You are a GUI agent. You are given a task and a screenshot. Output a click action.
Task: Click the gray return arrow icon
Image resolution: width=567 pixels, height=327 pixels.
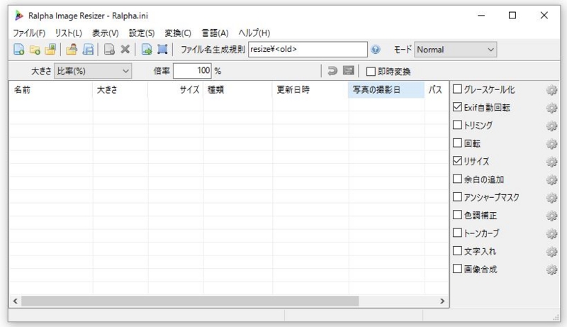click(332, 70)
